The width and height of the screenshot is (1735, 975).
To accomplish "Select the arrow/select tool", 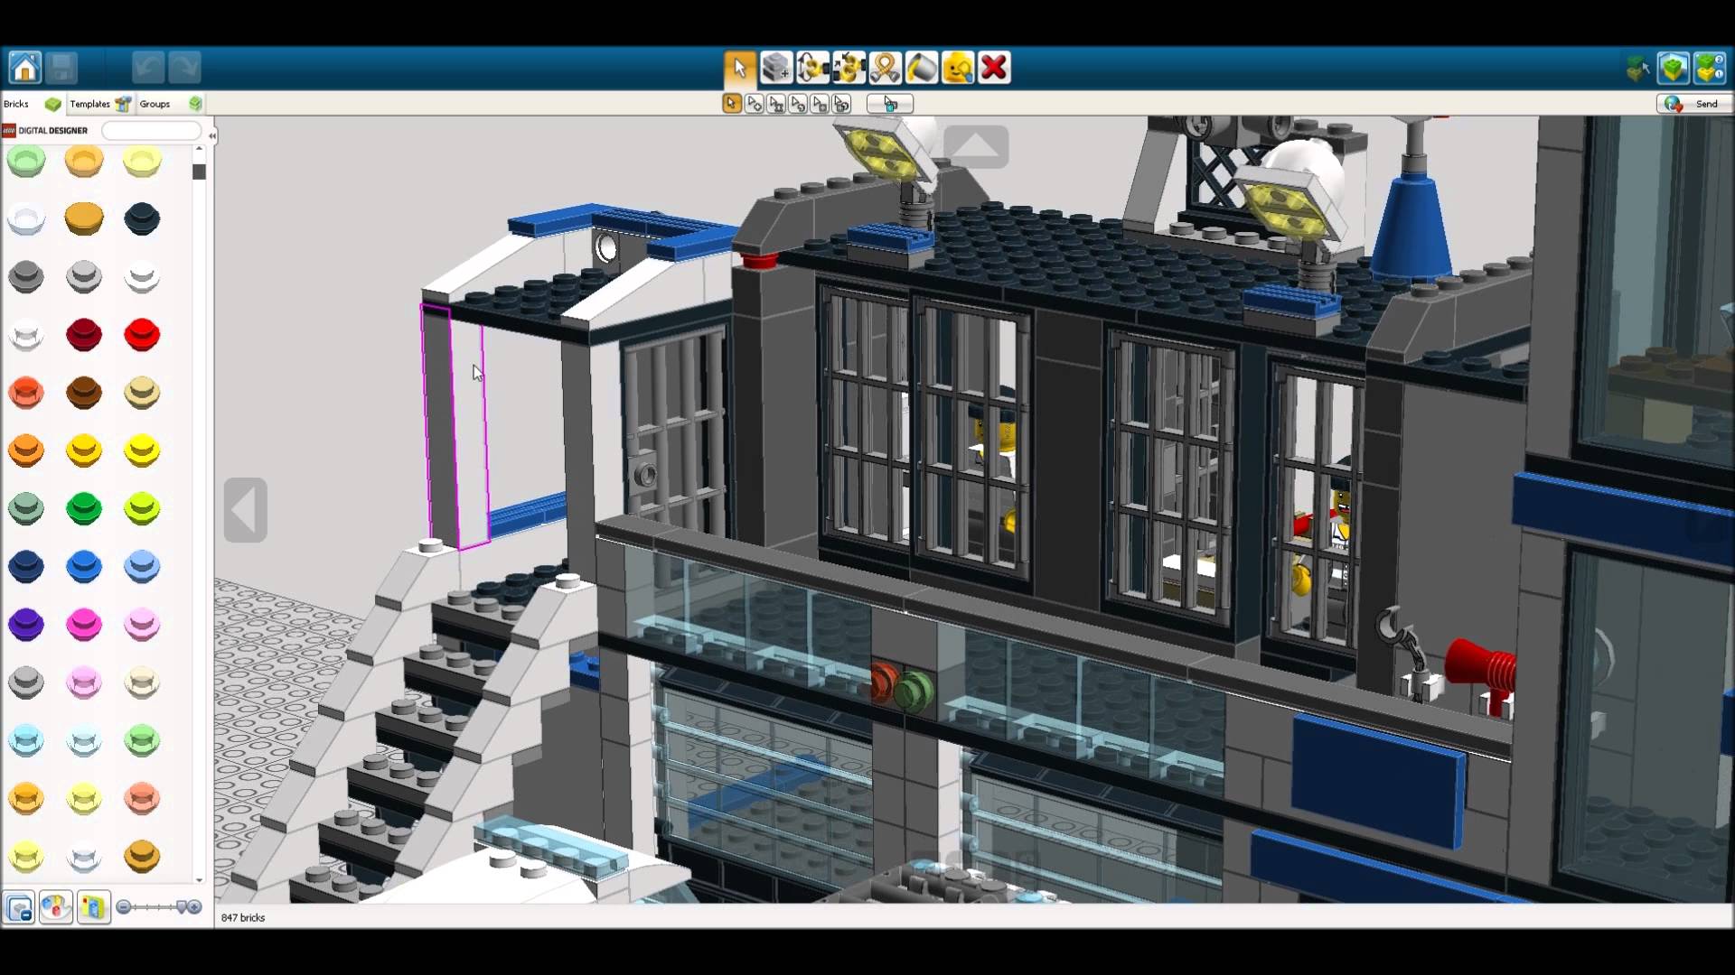I will (x=737, y=68).
